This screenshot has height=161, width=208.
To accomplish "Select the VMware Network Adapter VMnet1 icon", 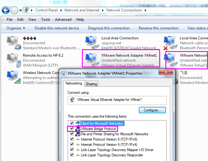I will pos(92,60).
